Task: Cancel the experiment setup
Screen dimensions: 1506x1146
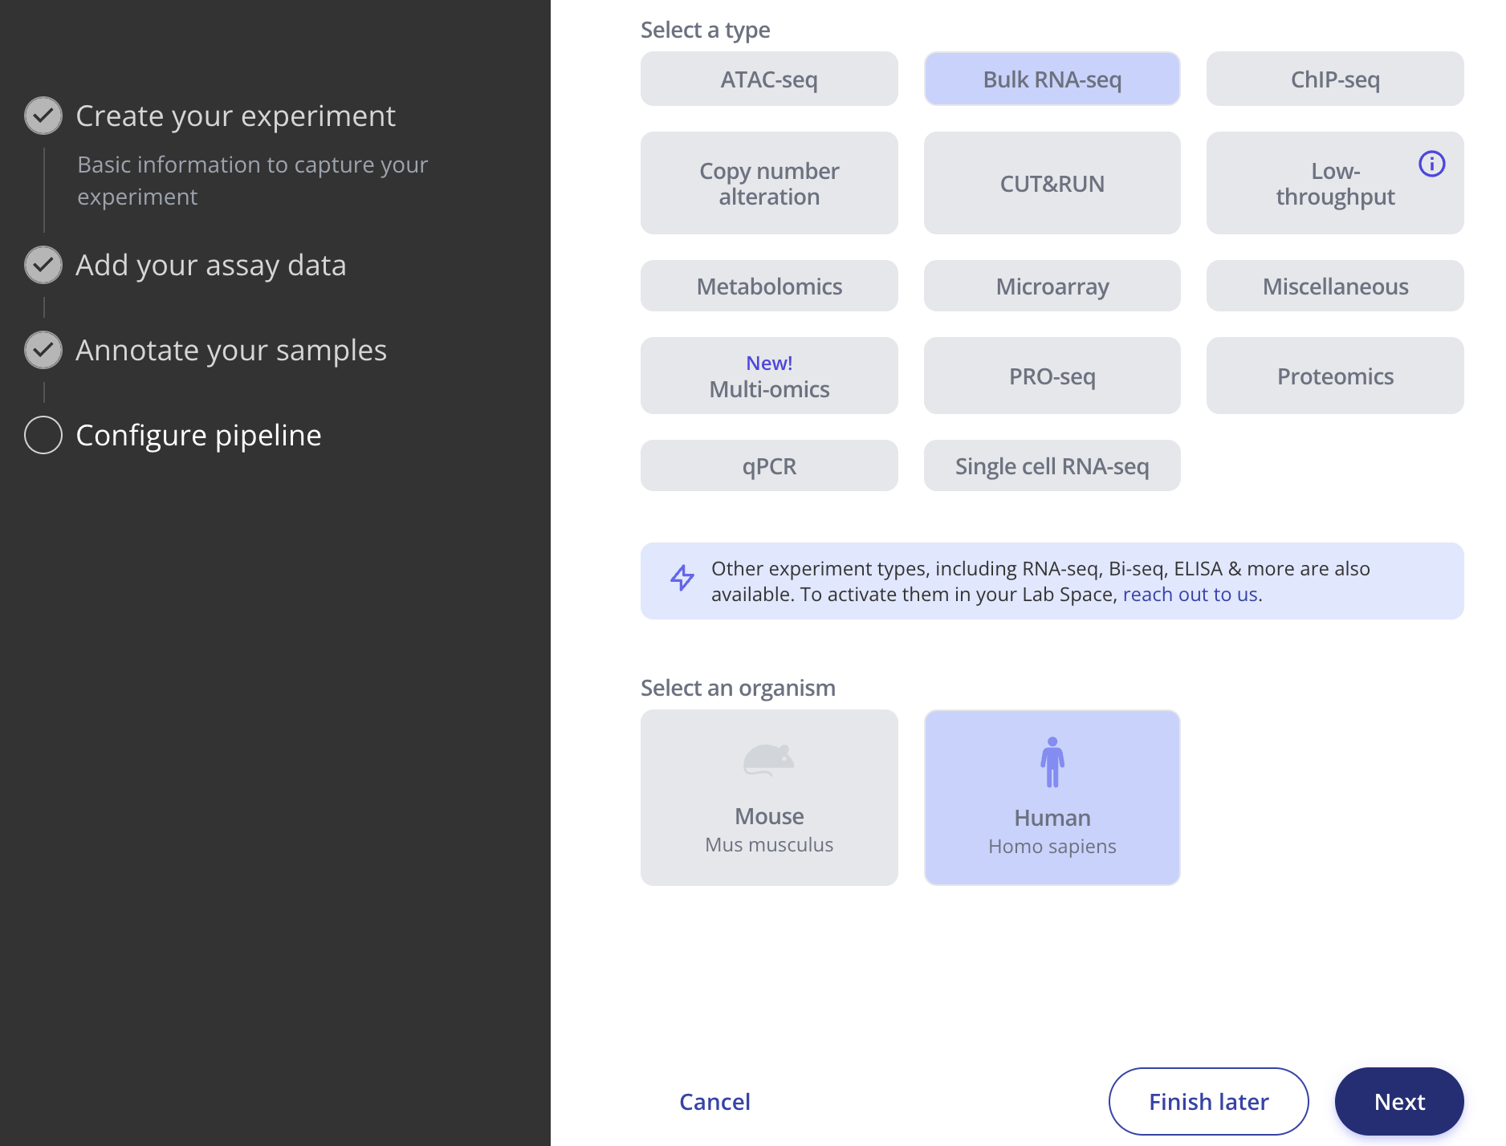Action: [x=714, y=1101]
